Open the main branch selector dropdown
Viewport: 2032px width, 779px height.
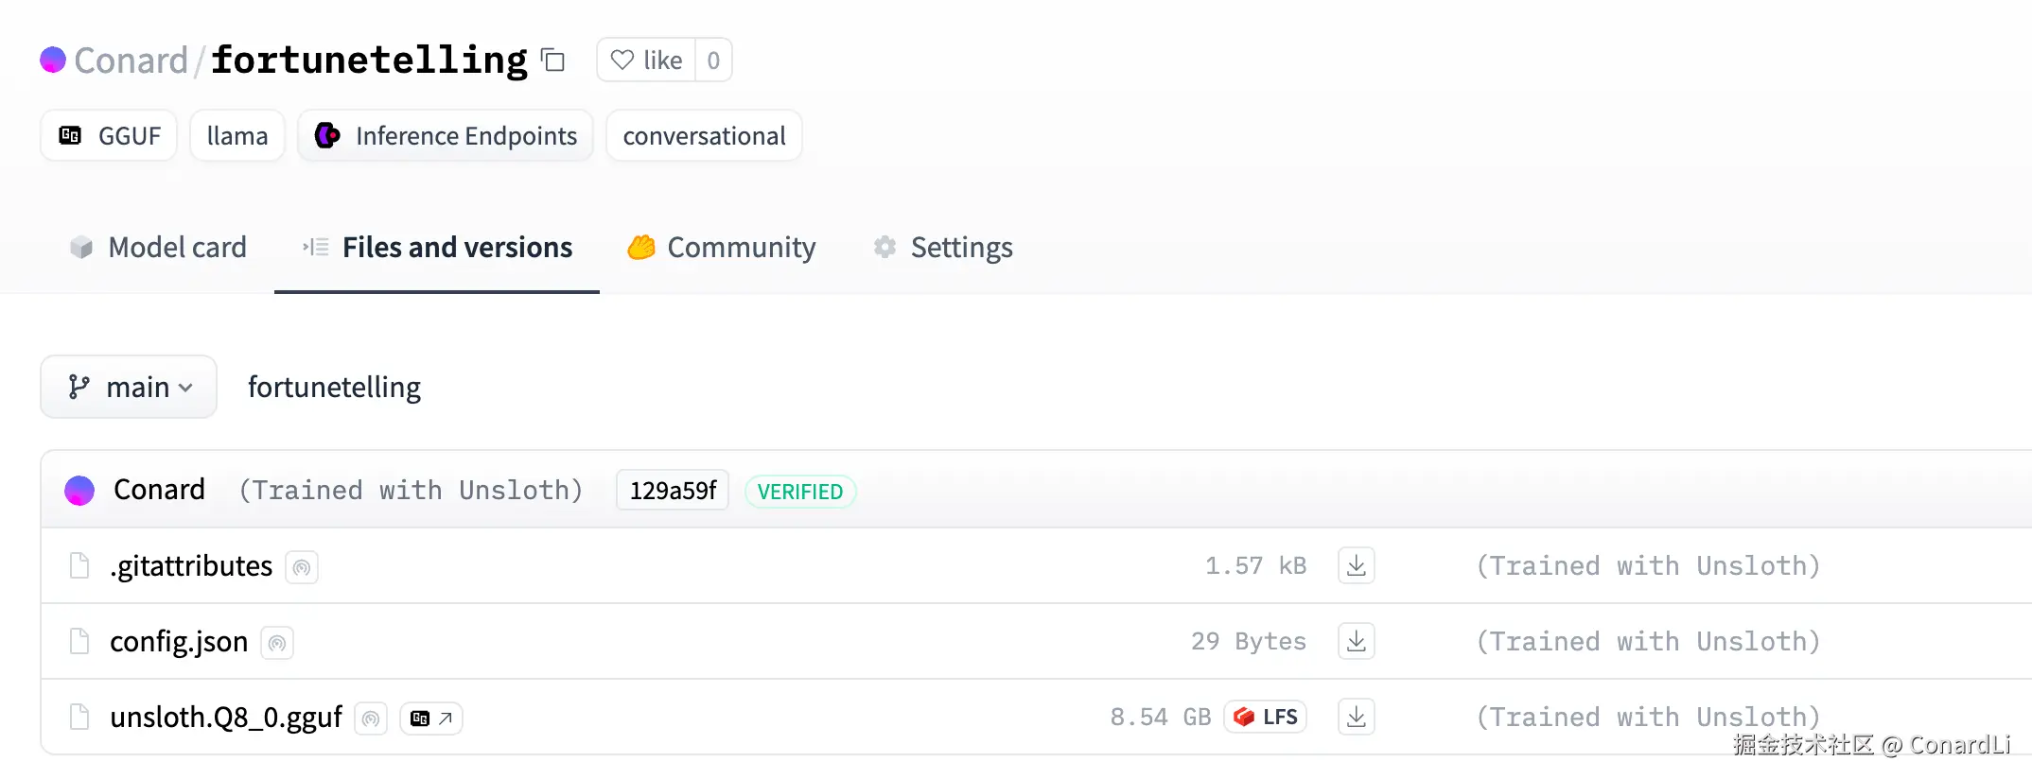pos(129,387)
